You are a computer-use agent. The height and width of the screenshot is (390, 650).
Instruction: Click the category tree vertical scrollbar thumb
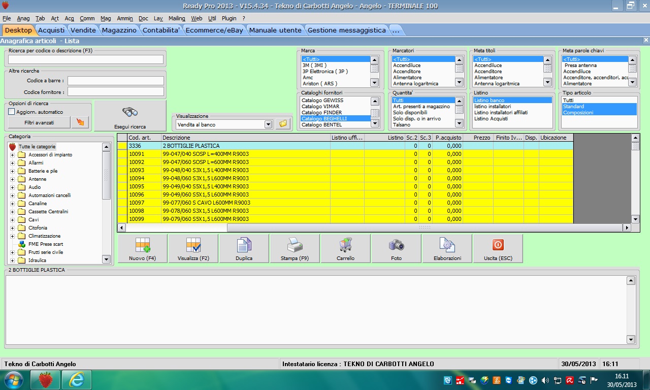click(x=106, y=175)
